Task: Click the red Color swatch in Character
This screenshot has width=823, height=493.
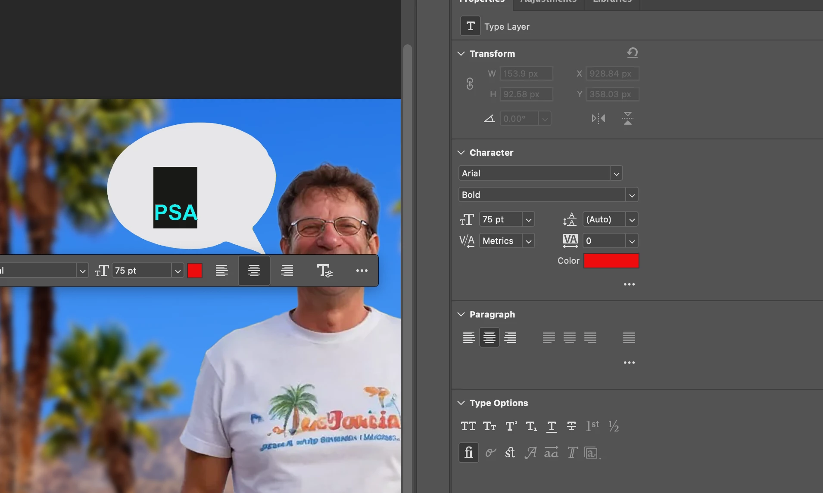Action: 611,261
